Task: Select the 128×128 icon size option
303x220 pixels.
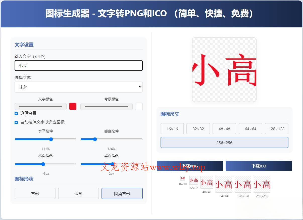Action: point(276,128)
